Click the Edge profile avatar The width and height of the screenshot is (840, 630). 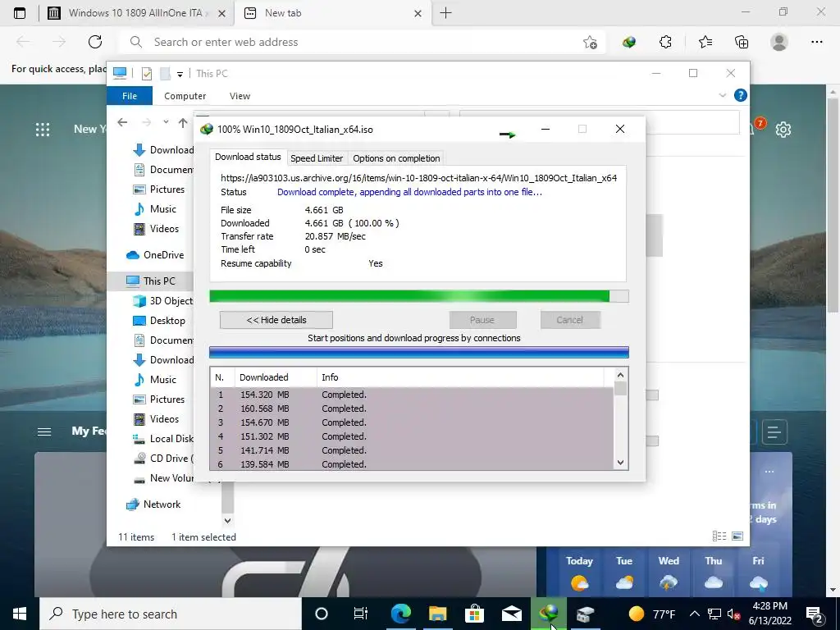[779, 42]
